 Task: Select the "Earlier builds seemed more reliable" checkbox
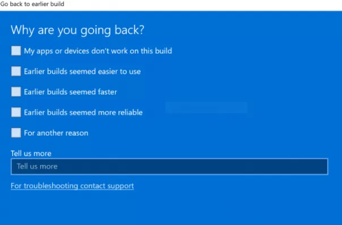[x=16, y=112]
